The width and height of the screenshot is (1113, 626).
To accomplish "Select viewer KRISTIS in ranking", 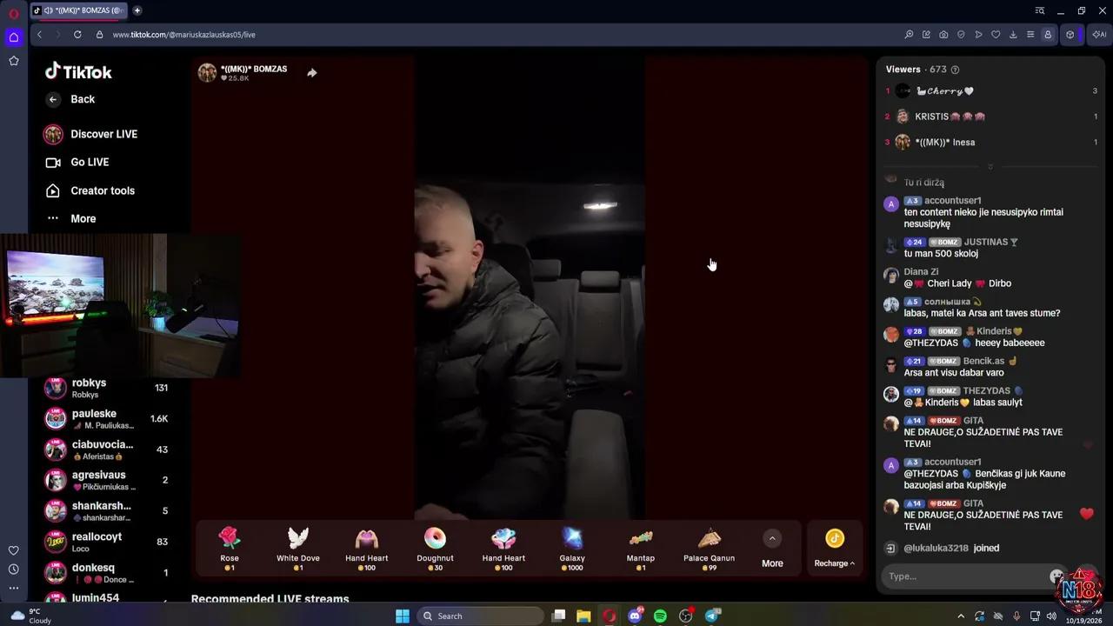I will coord(950,117).
